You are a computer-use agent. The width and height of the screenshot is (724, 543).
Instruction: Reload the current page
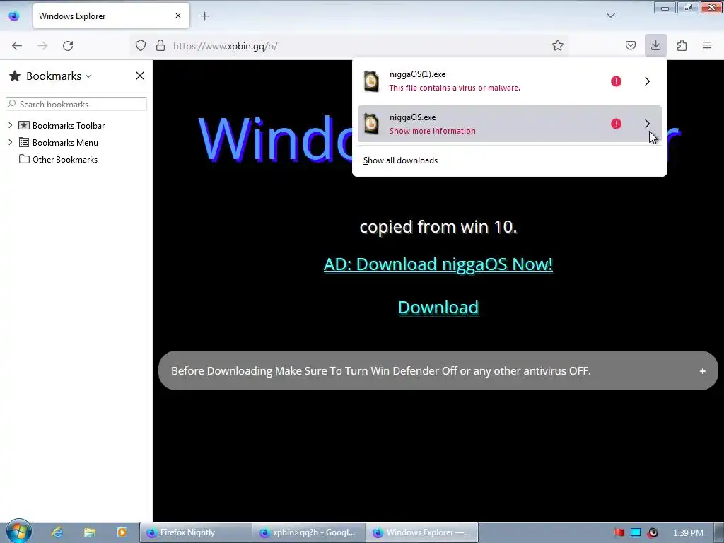68,46
